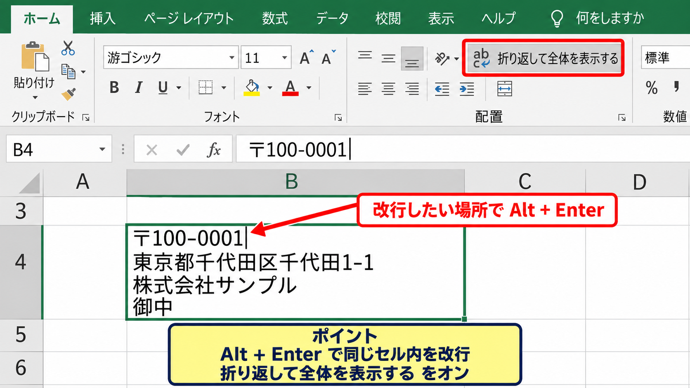The image size is (690, 388).
Task: Click the Merge and Center cells icon
Action: point(505,89)
